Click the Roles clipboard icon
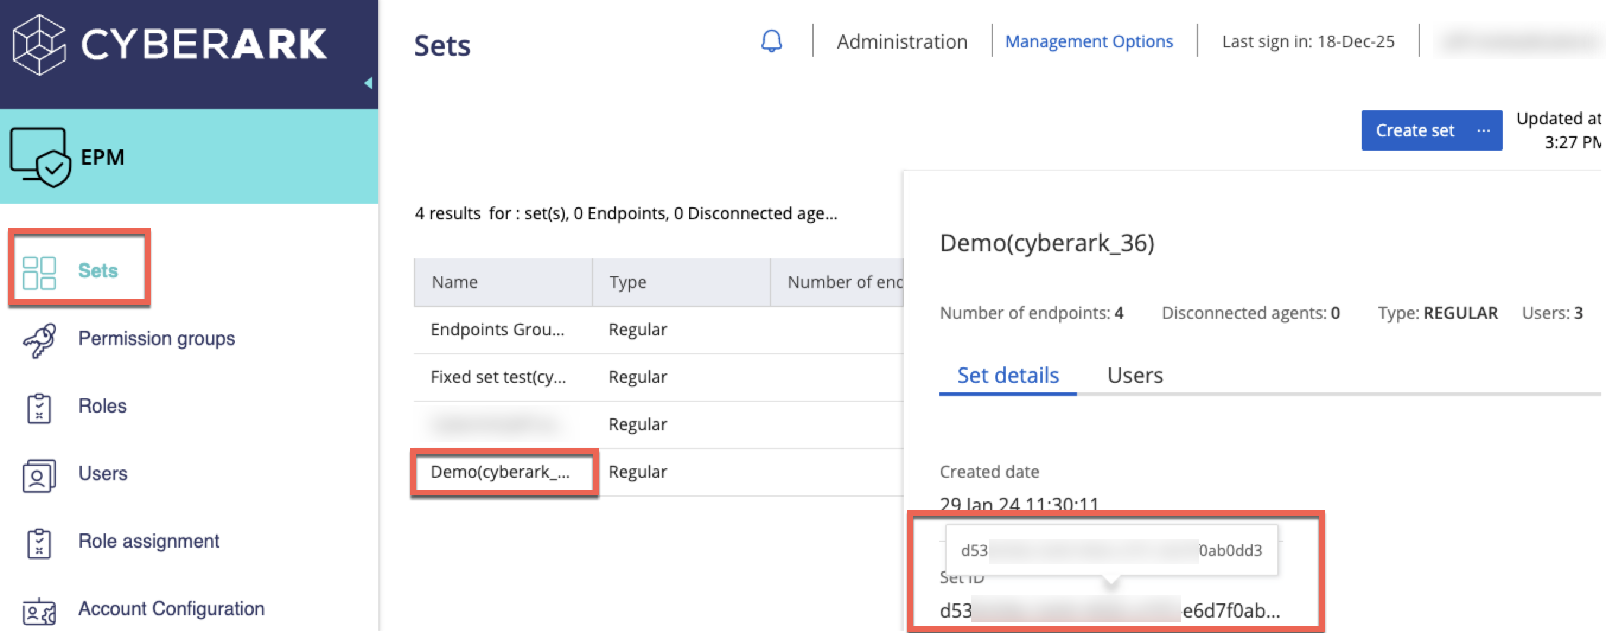Image resolution: width=1606 pixels, height=633 pixels. 39,408
